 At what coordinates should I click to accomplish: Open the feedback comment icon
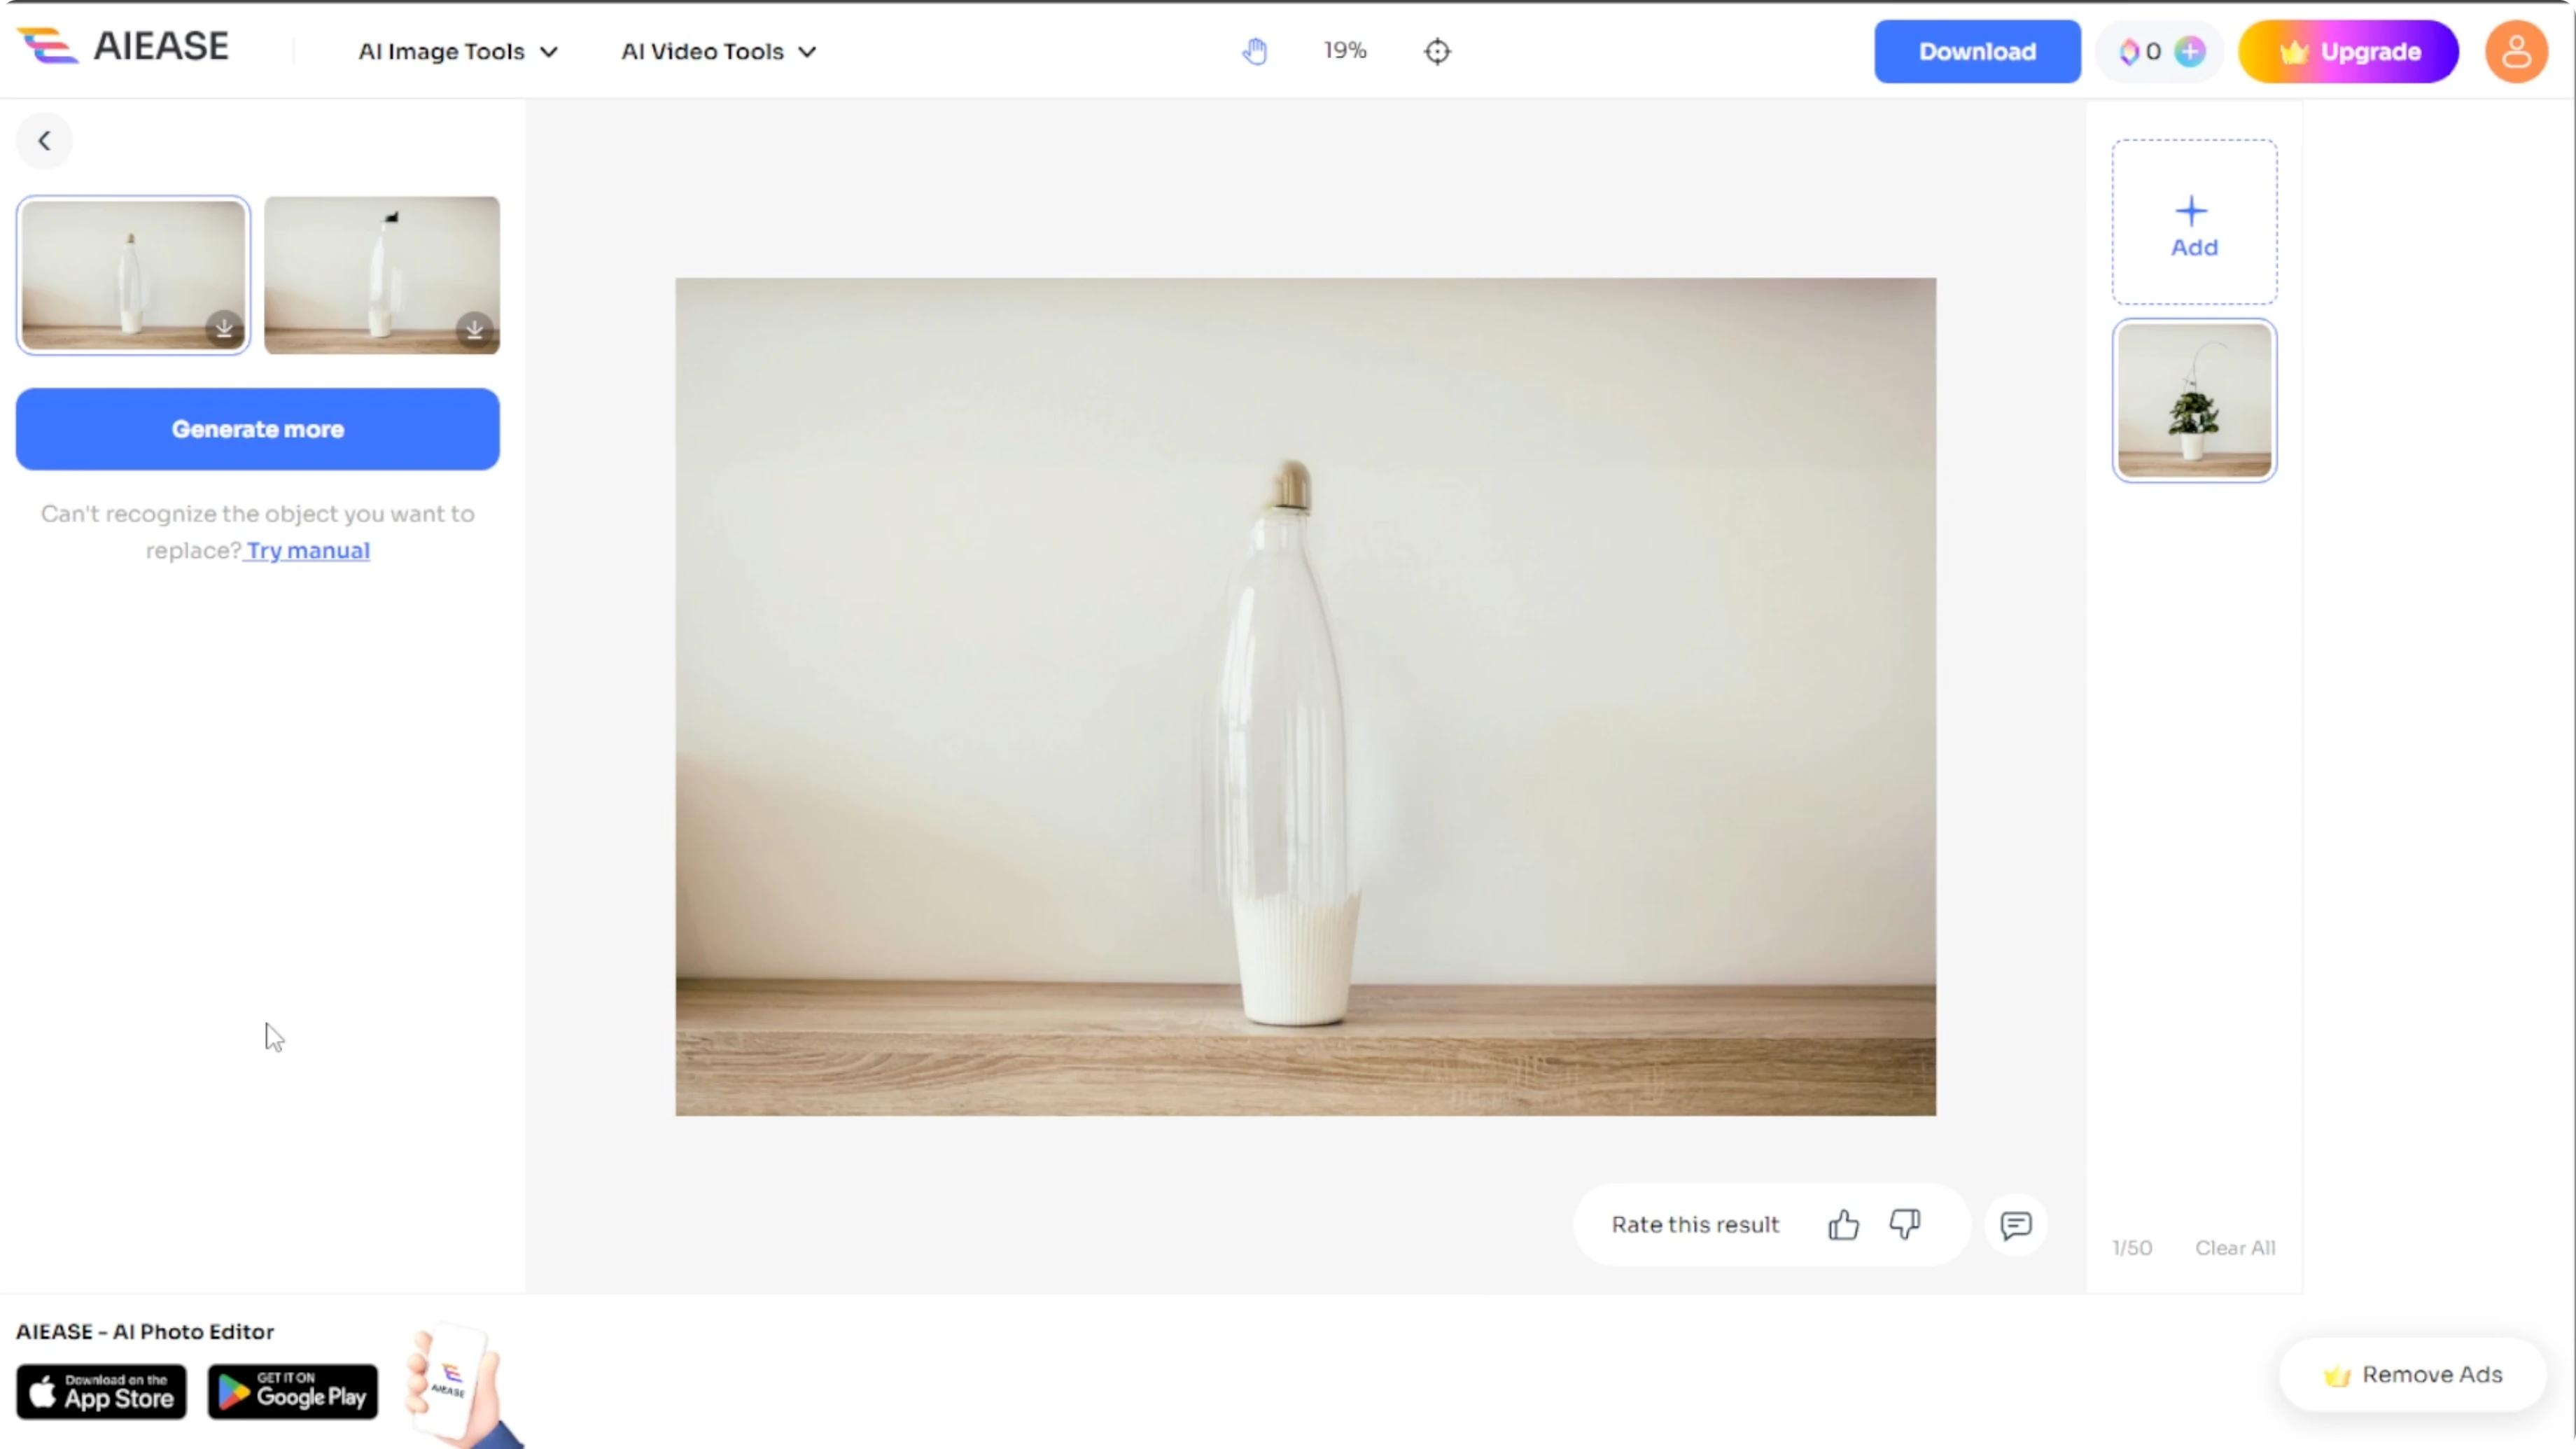point(2016,1225)
